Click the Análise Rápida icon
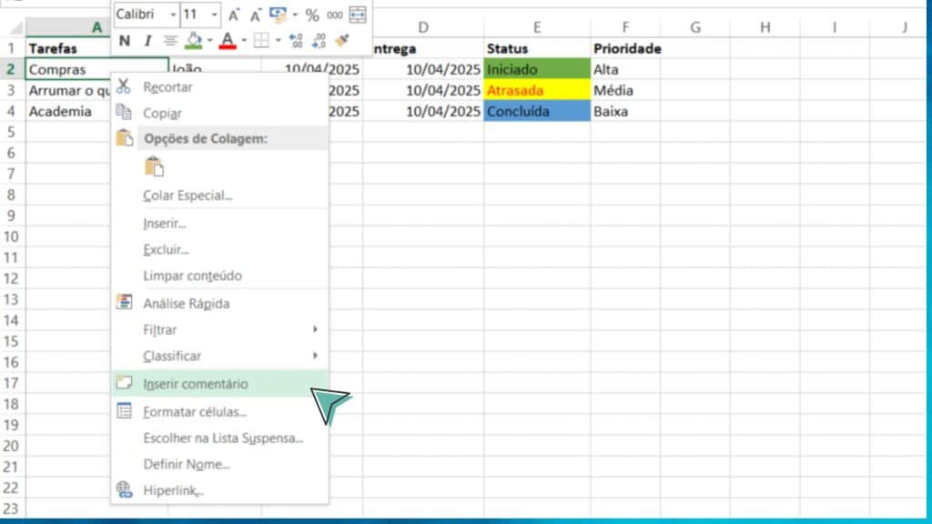The width and height of the screenshot is (932, 524). (124, 302)
